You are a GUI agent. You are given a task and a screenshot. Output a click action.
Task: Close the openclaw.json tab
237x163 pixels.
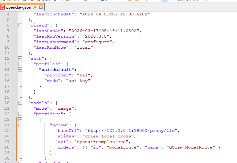41,7
